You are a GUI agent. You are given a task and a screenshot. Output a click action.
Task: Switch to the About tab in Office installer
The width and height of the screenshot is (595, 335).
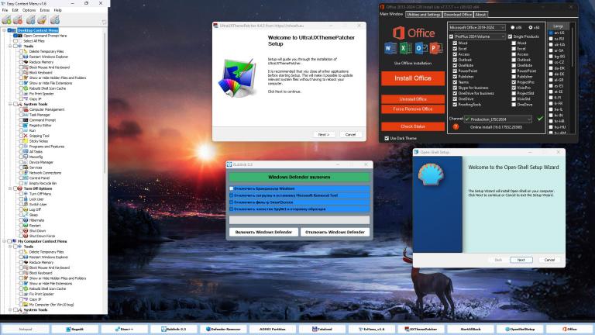click(480, 15)
